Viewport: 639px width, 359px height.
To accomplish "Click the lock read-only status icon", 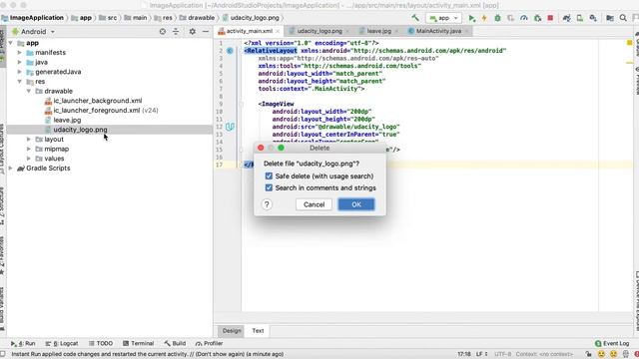I will pos(588,354).
